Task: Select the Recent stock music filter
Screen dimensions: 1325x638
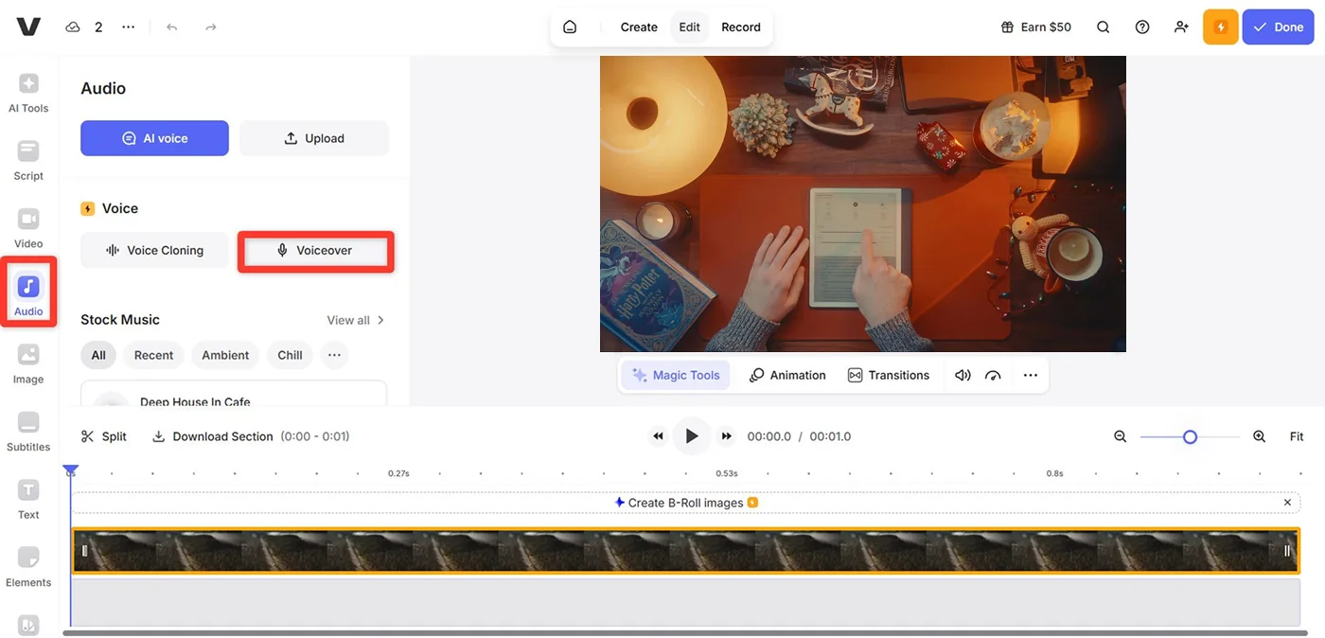Action: click(153, 355)
